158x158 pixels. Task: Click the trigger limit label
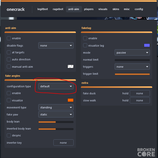pyautogui.click(x=90, y=74)
